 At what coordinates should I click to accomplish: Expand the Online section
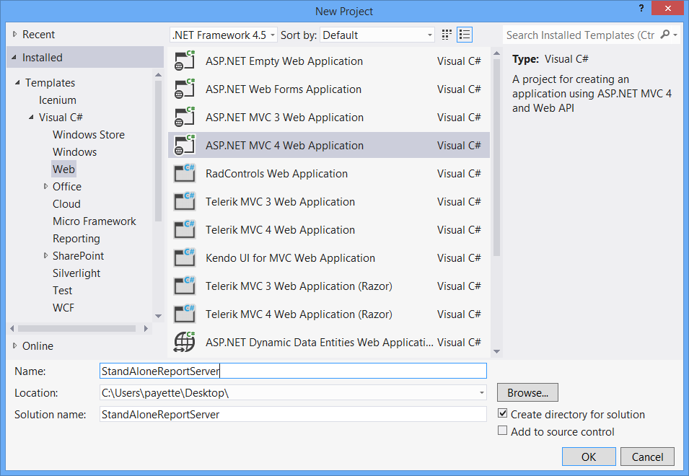[15, 346]
